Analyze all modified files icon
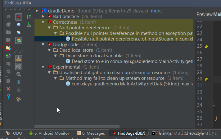This screenshot has width=221, height=139. coord(8,64)
